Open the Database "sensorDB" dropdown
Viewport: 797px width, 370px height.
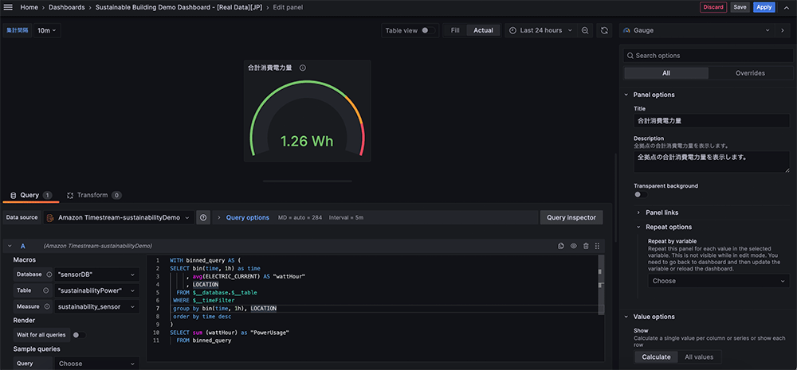(x=97, y=275)
